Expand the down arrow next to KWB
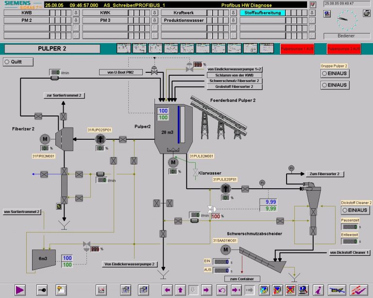373x298 pixels. pyautogui.click(x=76, y=13)
